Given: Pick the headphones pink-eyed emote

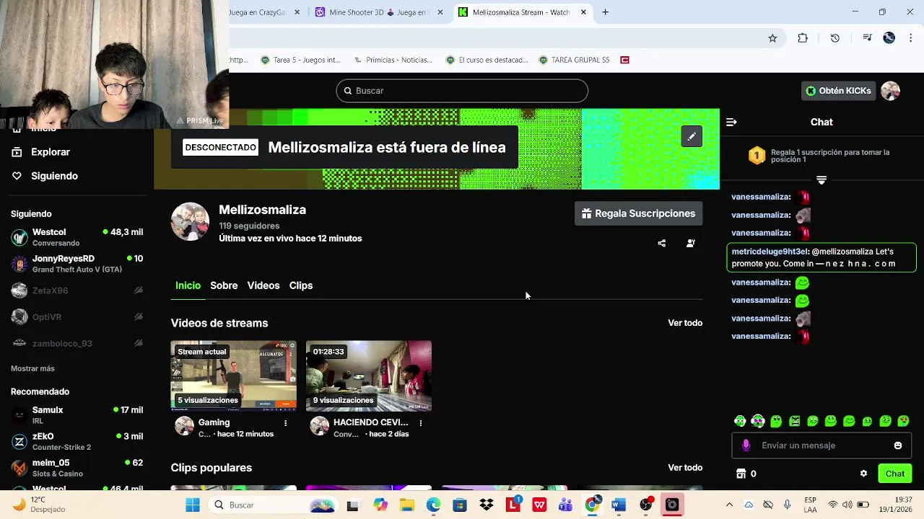Looking at the screenshot, I should [x=758, y=421].
